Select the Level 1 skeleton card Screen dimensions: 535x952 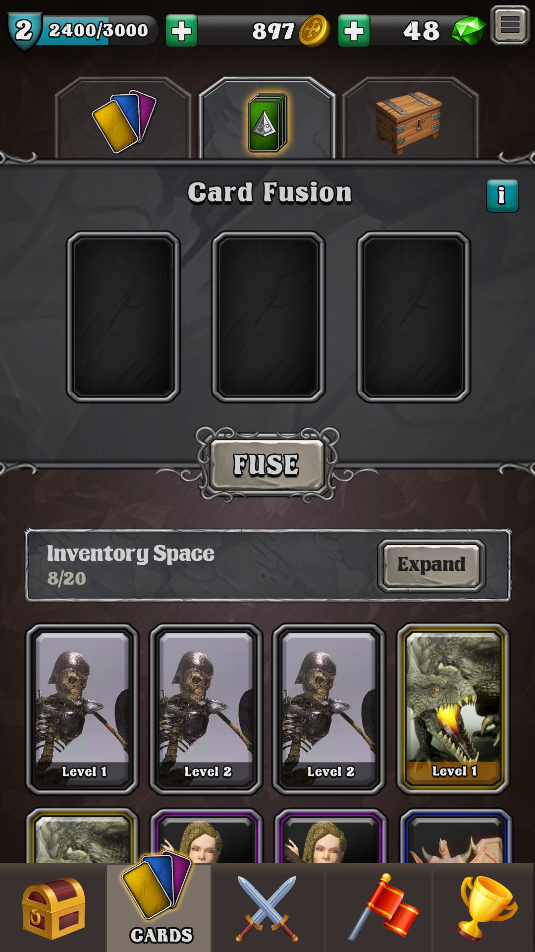tap(82, 709)
